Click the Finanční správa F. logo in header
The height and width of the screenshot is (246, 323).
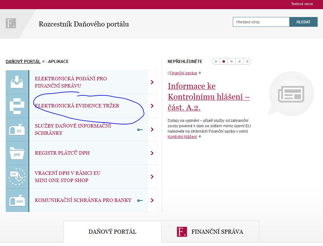click(x=11, y=24)
